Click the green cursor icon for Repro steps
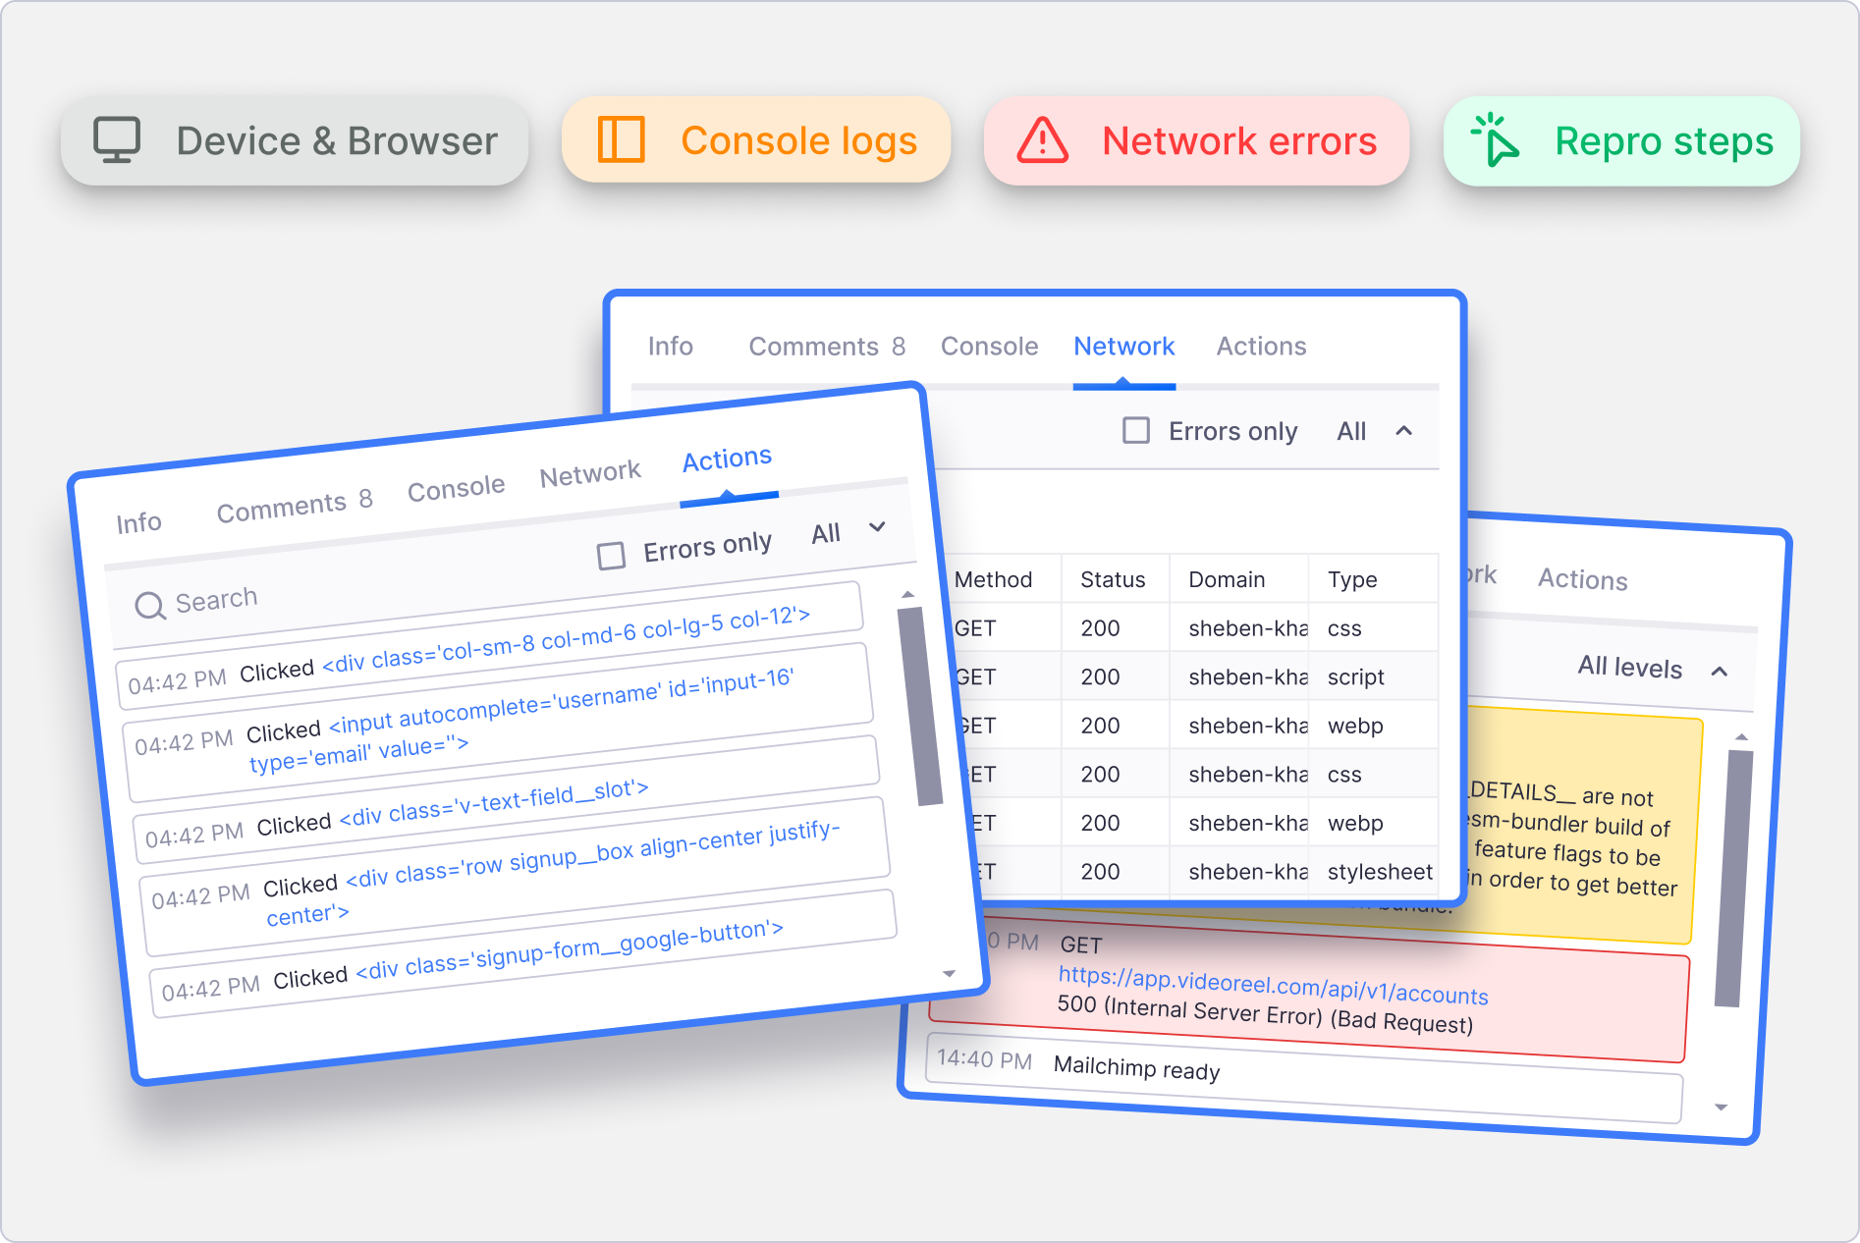 (x=1495, y=140)
